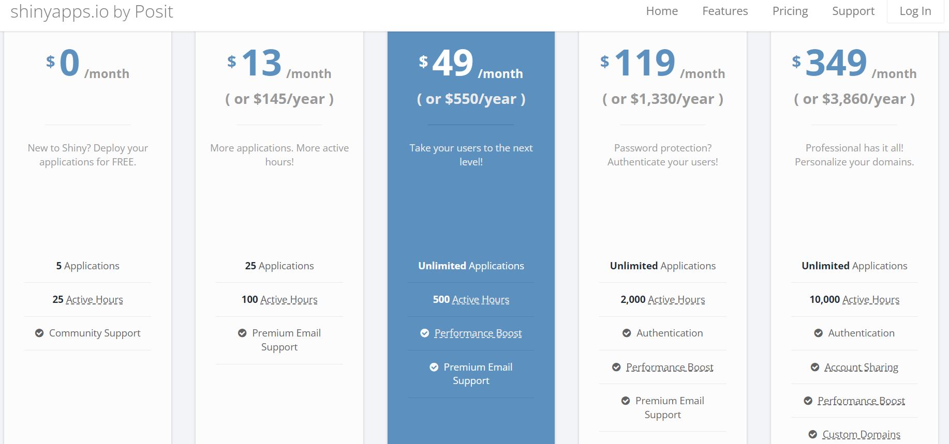Click check icon beside Performance Boost in $349 plan
Viewport: 949px width, 444px height.
pos(808,401)
